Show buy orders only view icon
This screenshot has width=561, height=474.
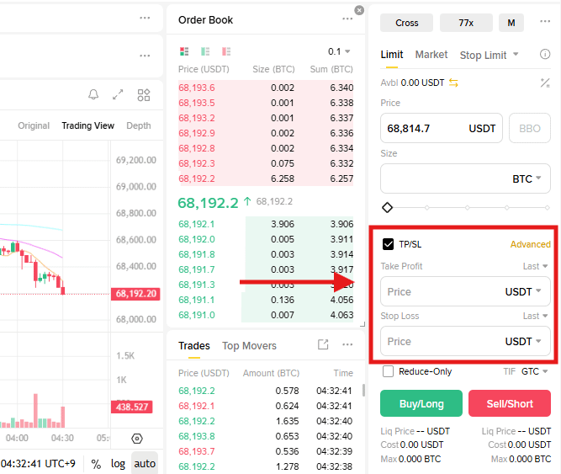[x=205, y=51]
